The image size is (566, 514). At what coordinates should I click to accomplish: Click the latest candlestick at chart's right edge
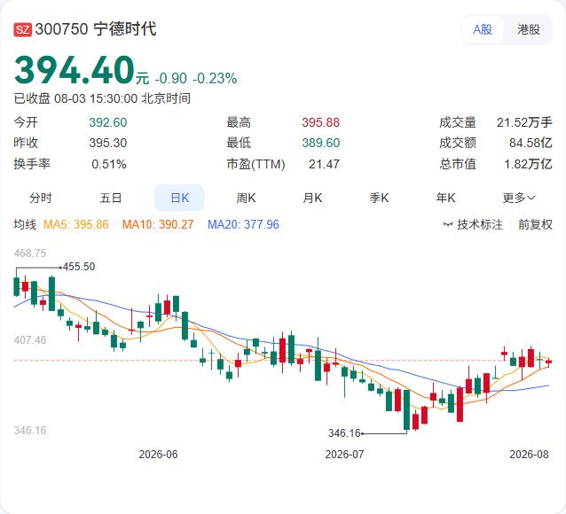click(x=548, y=362)
